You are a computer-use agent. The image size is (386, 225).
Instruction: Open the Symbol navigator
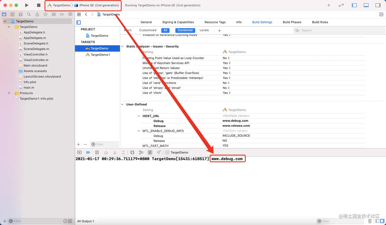[21, 15]
